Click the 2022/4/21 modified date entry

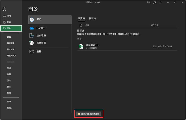(162, 46)
